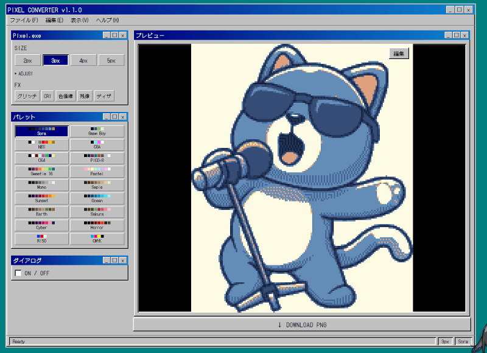Viewport: 487px width, 353px height.
Task: Toggle the グリッチ glitch effect
Action: [x=27, y=96]
